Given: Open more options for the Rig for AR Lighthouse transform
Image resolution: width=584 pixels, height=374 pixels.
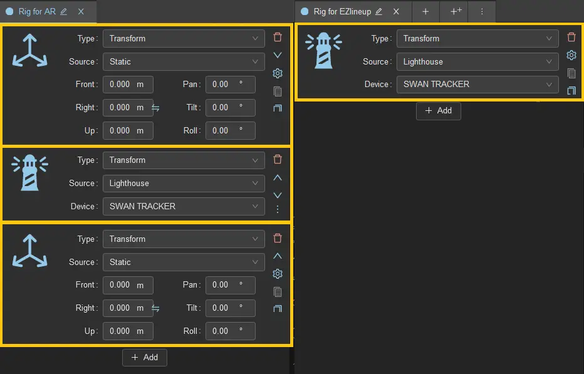Looking at the screenshot, I should point(278,209).
